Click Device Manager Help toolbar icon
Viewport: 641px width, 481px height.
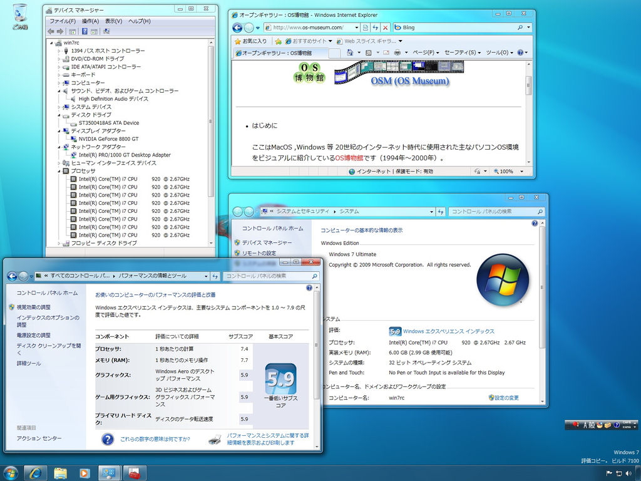pyautogui.click(x=85, y=31)
